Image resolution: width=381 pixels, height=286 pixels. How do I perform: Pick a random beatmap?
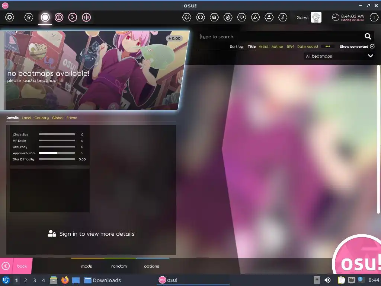tap(119, 266)
